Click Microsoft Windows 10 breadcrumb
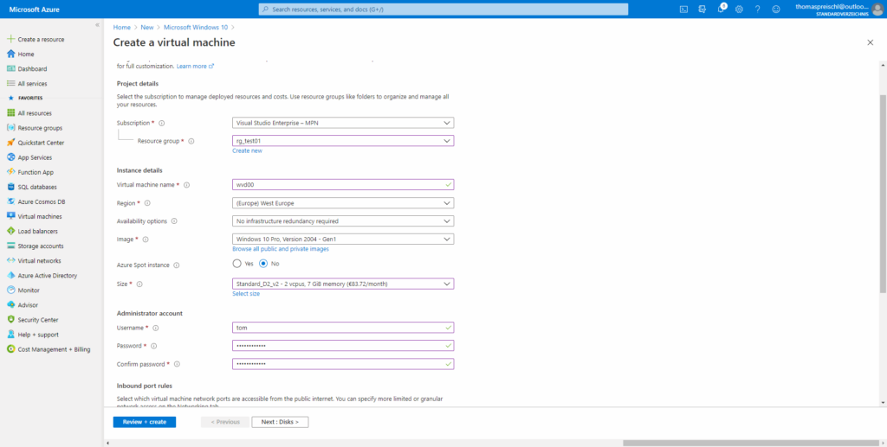 click(196, 27)
